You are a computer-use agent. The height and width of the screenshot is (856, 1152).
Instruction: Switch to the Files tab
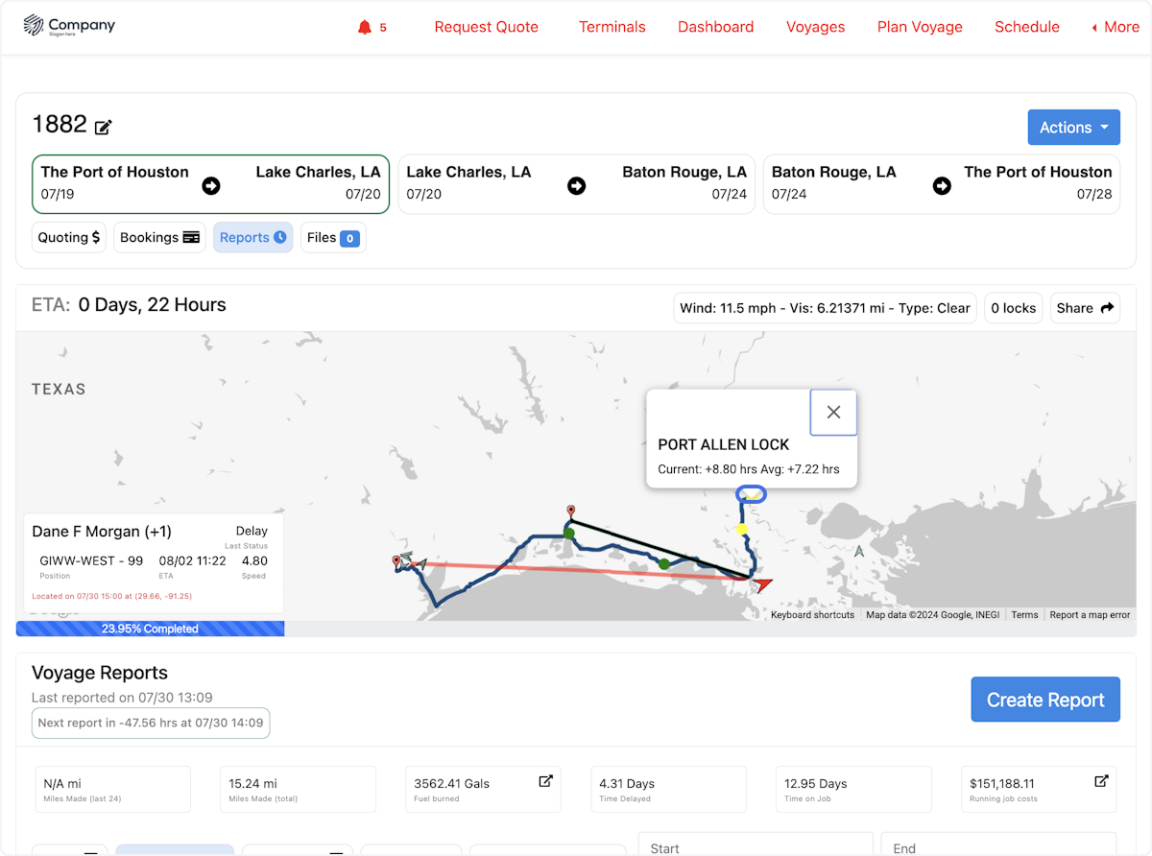click(x=333, y=237)
